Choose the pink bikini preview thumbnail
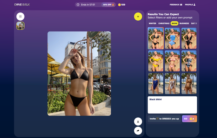This screenshot has width=217, height=138. coord(172,61)
